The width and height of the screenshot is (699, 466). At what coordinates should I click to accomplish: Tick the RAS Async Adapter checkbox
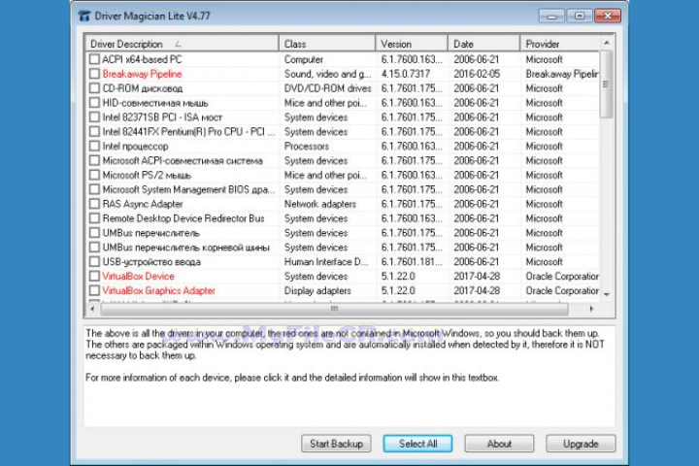tap(94, 204)
